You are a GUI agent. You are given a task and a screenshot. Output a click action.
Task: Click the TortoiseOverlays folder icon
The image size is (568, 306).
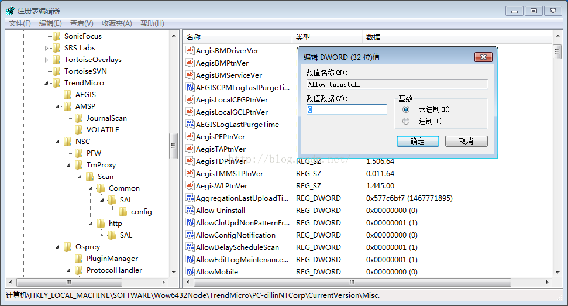coord(57,60)
